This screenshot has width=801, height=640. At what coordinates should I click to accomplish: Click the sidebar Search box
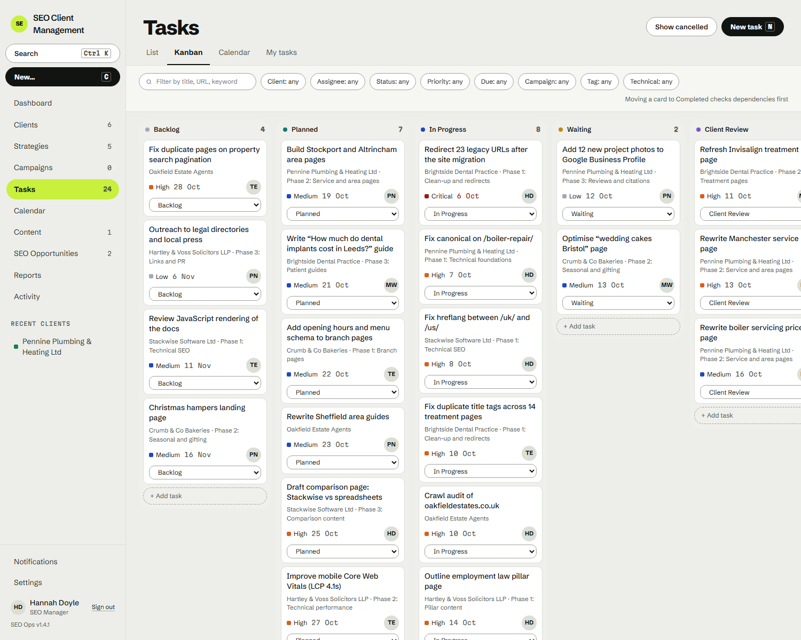click(x=62, y=53)
